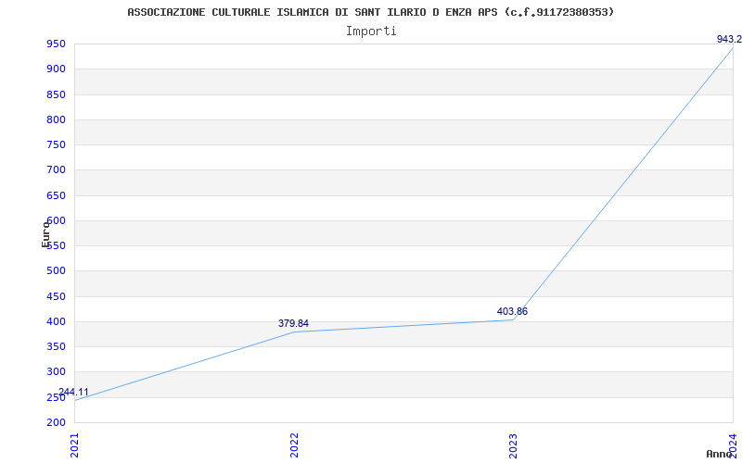The image size is (742, 463).
Task: Click the 2023 x-axis label
Action: (x=514, y=445)
